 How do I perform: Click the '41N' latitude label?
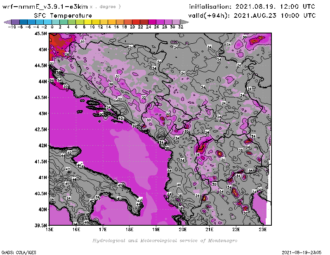point(42,177)
